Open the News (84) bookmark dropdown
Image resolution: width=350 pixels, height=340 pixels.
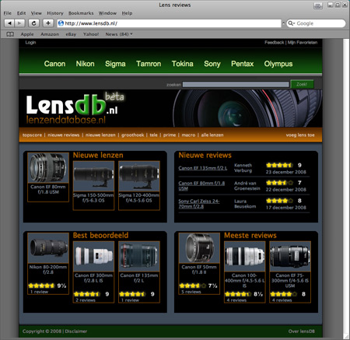119,34
